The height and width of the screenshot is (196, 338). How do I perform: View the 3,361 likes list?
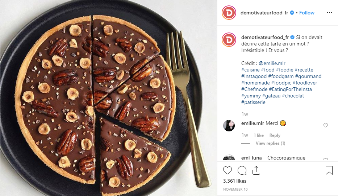235,181
